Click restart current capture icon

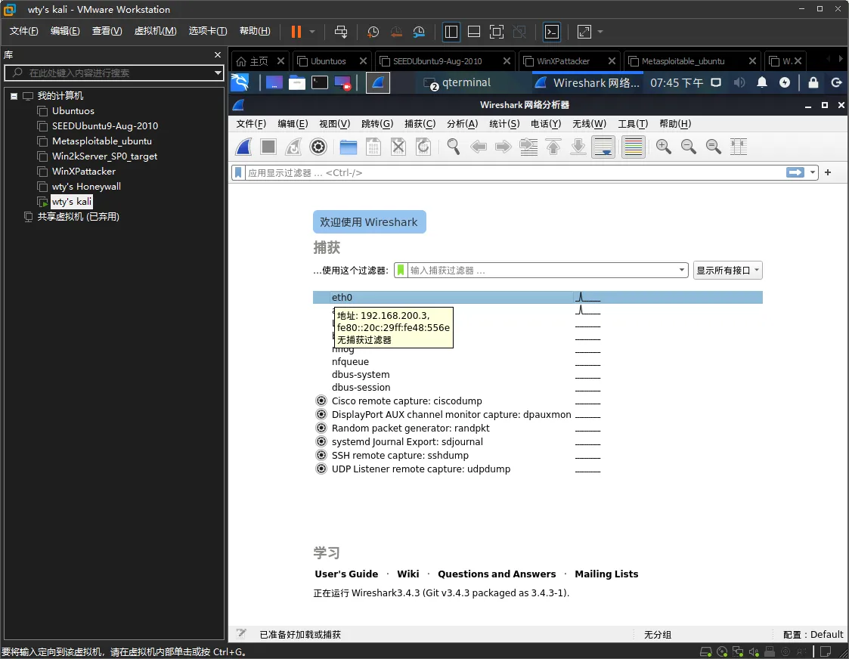pos(293,147)
